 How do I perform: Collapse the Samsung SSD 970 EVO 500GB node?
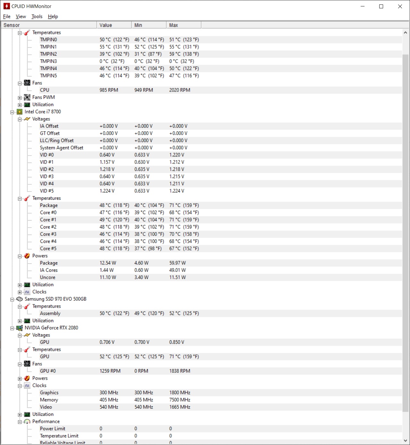pyautogui.click(x=12, y=299)
